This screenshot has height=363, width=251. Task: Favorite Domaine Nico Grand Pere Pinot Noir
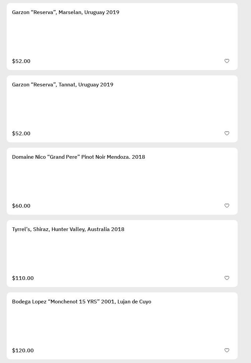tap(227, 206)
